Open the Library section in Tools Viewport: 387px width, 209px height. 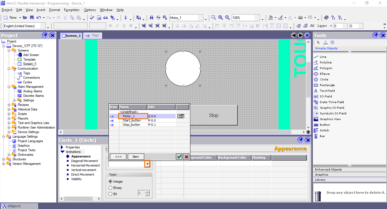coord(350,180)
